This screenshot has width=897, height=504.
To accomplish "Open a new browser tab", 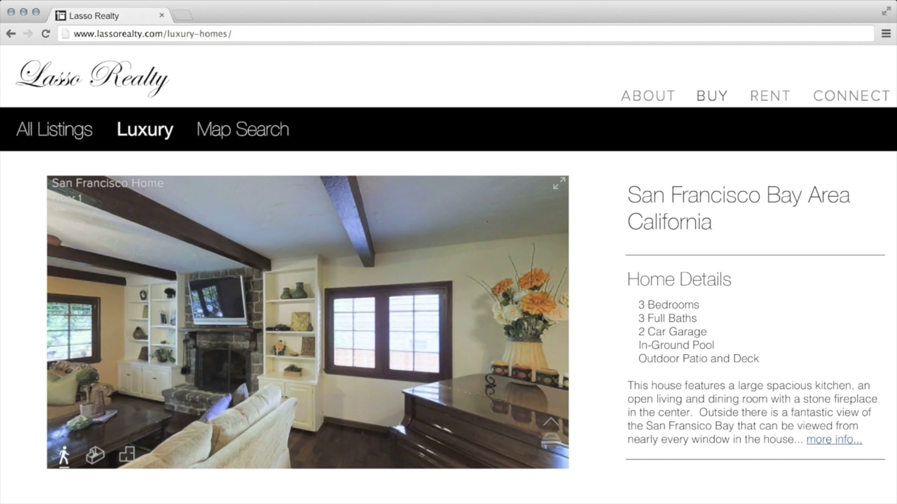I will [182, 16].
